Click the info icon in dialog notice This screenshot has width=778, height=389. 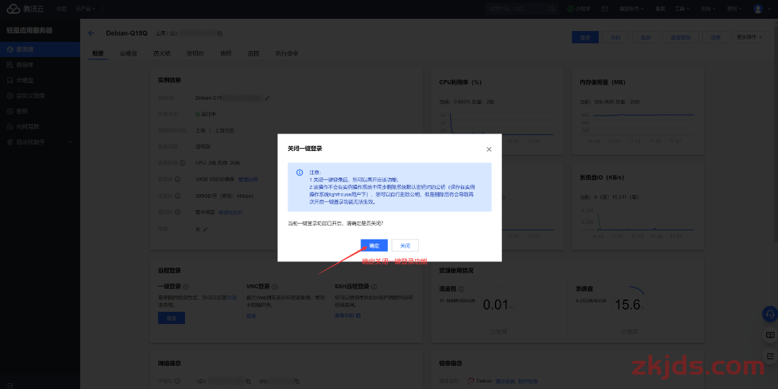point(299,172)
